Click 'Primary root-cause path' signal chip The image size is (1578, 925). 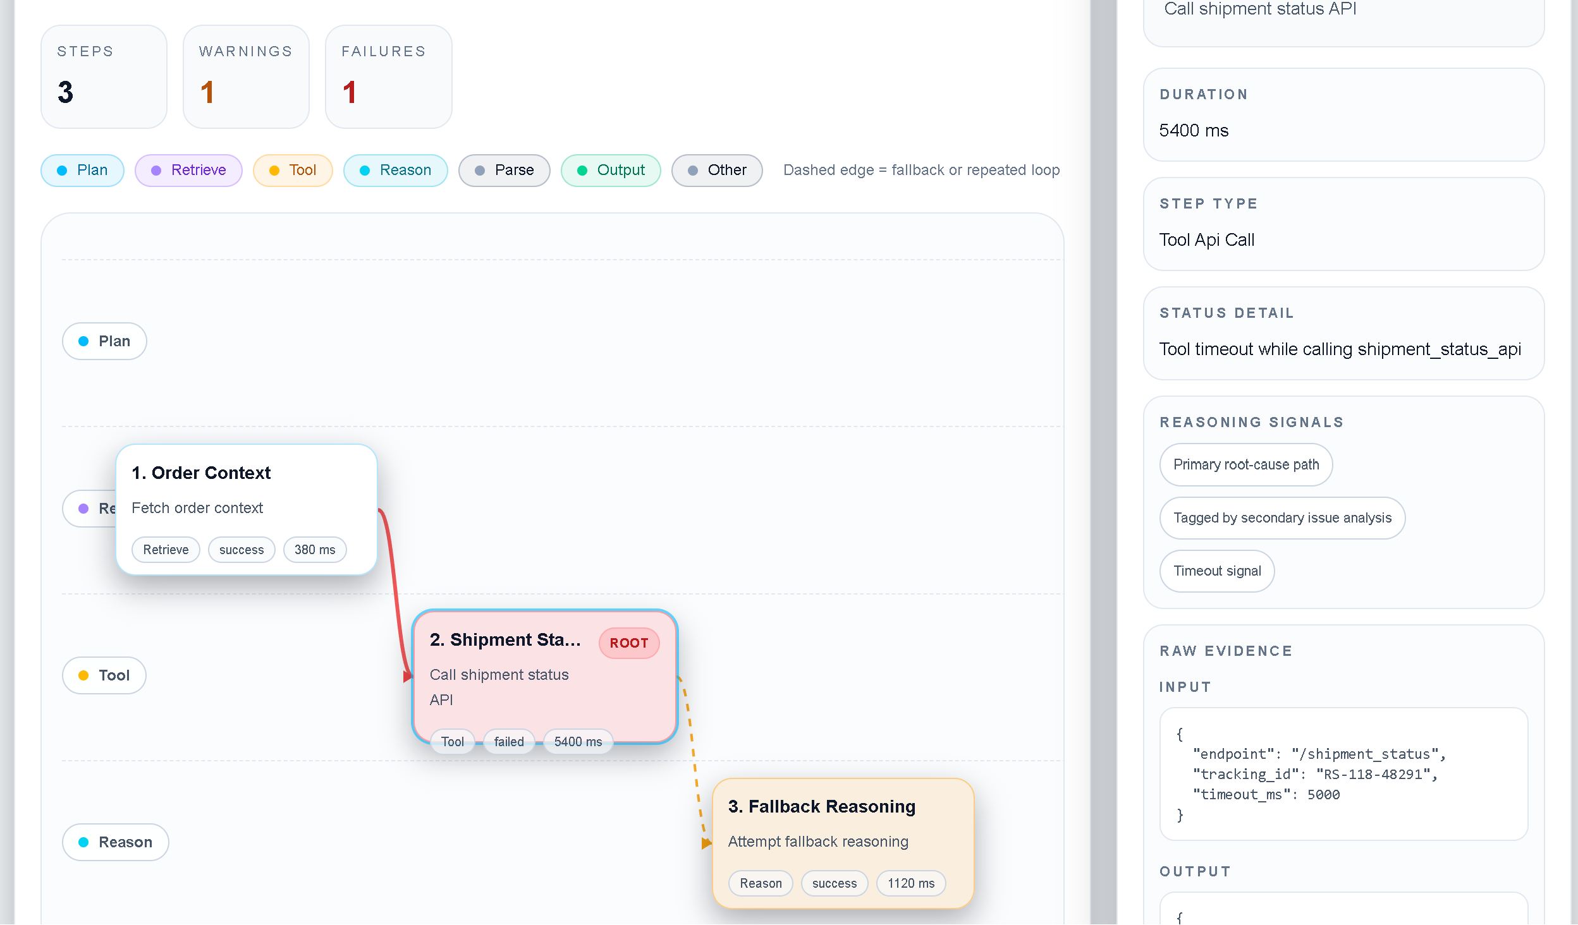click(1246, 465)
